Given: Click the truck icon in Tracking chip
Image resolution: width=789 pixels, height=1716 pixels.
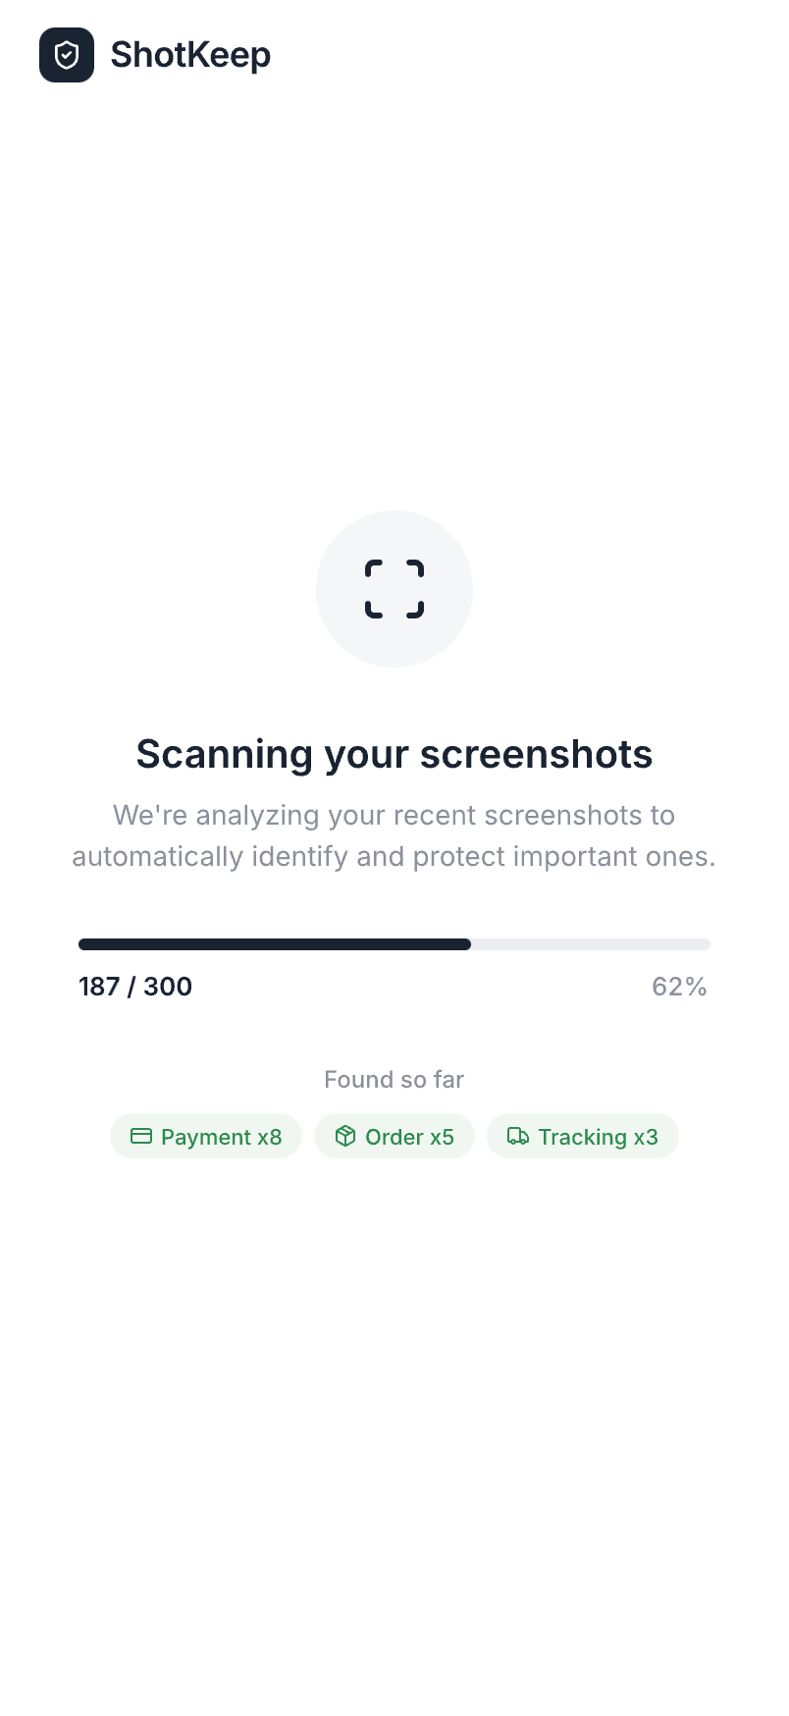Looking at the screenshot, I should (x=518, y=1136).
